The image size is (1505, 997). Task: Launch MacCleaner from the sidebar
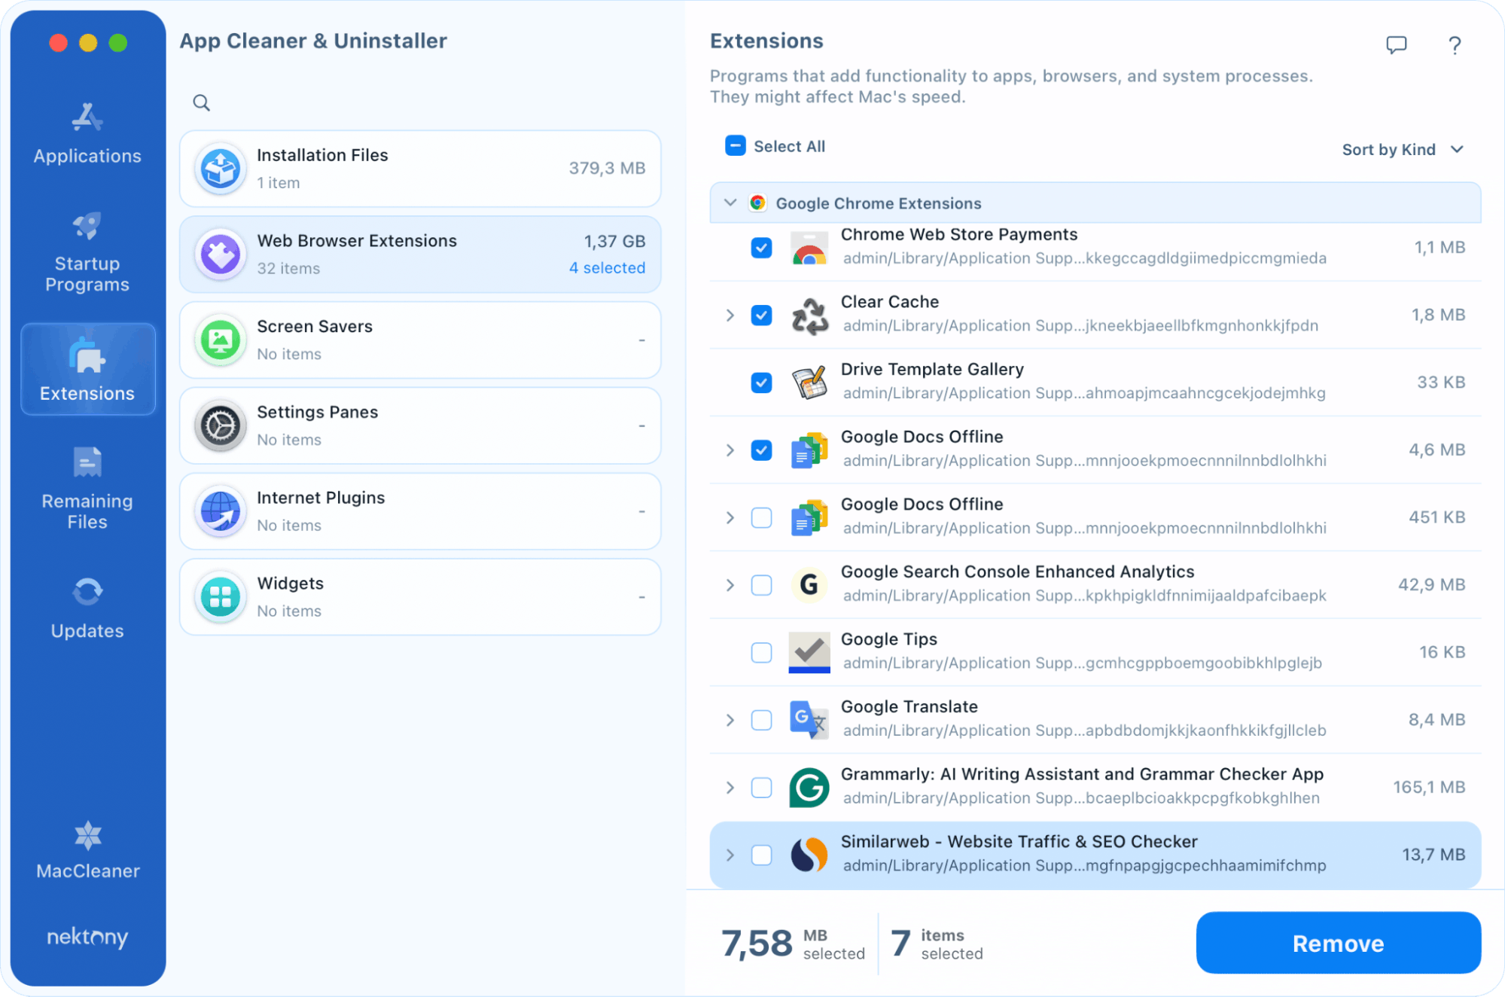click(87, 847)
